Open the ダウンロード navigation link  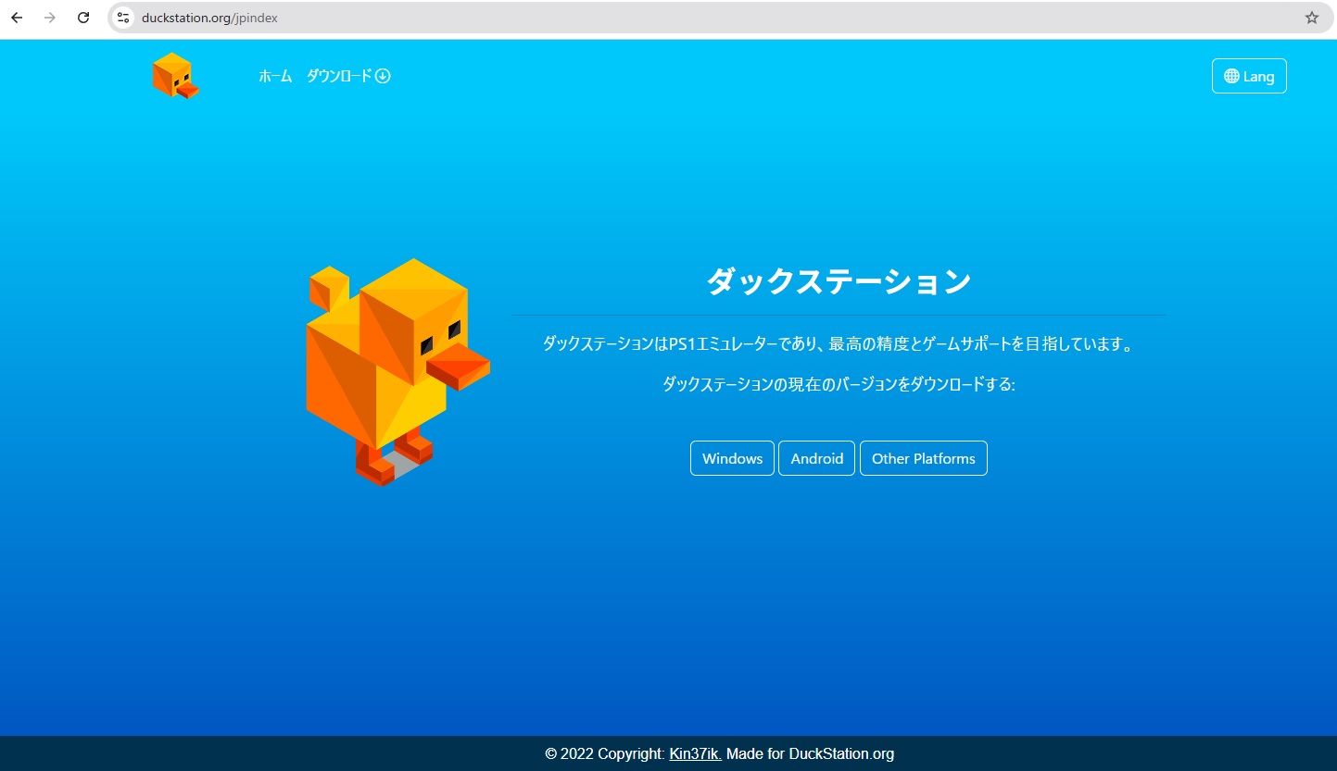pos(348,76)
